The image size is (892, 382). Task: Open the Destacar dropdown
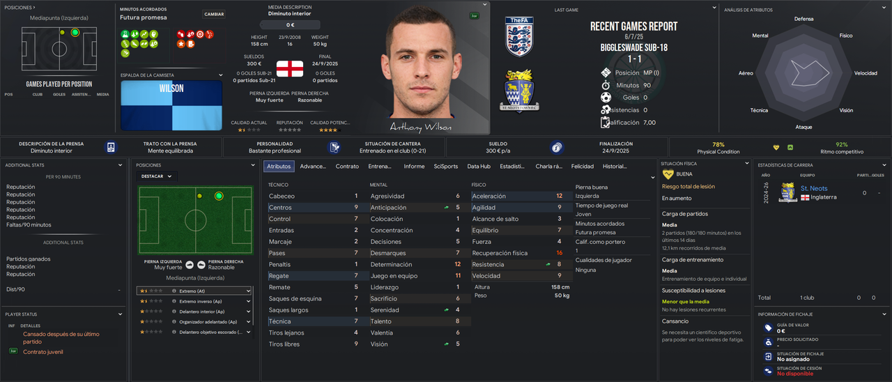pyautogui.click(x=157, y=176)
